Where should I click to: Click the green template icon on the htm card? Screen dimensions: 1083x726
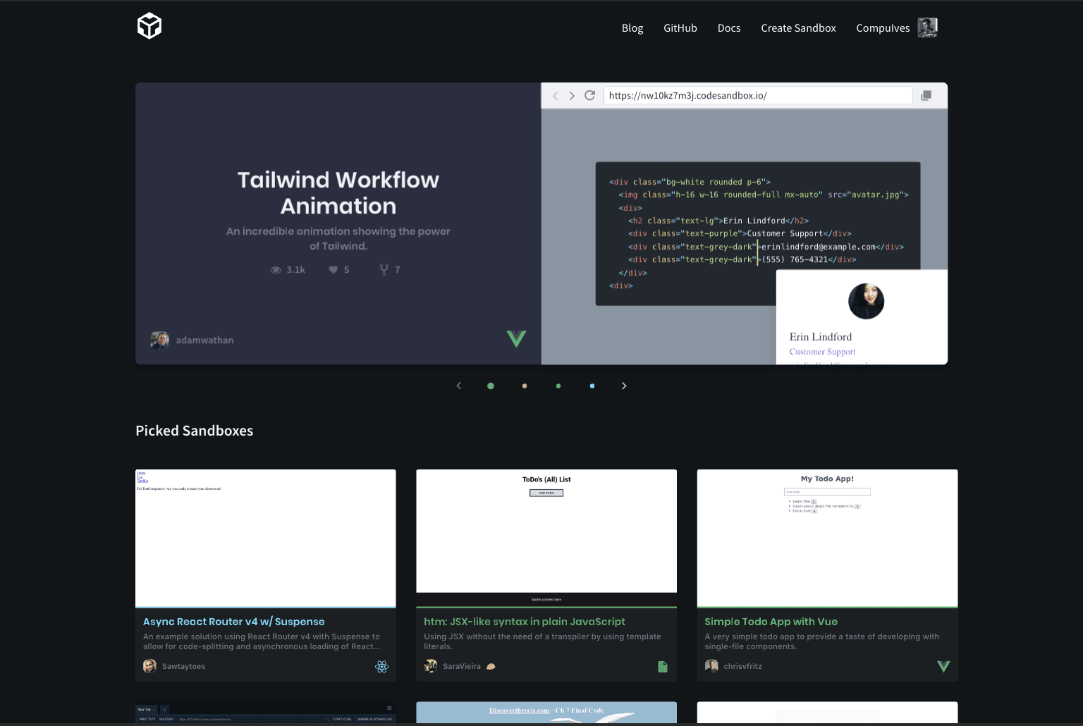pos(662,666)
